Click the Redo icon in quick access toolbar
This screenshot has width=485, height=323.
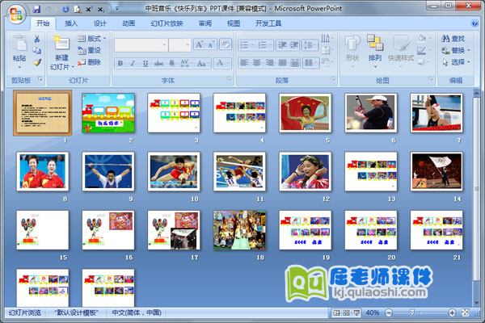[65, 9]
